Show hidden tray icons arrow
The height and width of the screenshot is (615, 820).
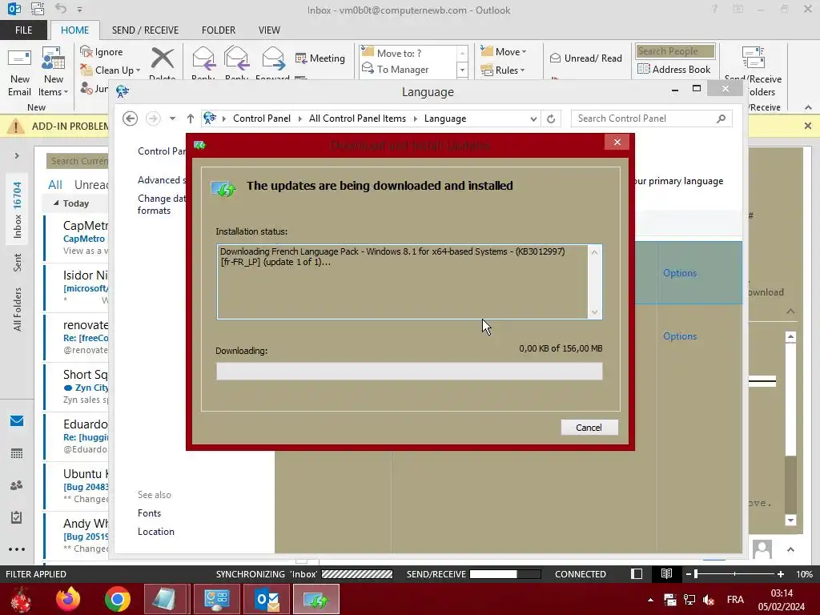[650, 600]
